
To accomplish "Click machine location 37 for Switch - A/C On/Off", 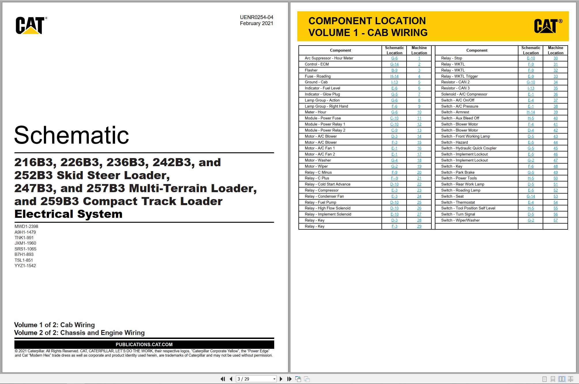I will point(556,100).
